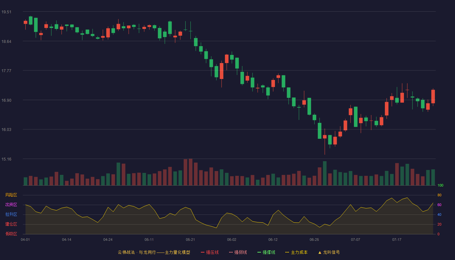Image resolution: width=455 pixels, height=260 pixels.
Task: Click the 60 indicator scale value
Action: [x=439, y=205]
